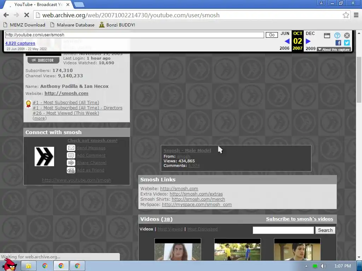Click the smosh channel logo image
Image resolution: width=362 pixels, height=271 pixels.
(x=44, y=156)
